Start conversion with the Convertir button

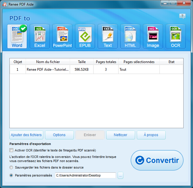pos(157,160)
